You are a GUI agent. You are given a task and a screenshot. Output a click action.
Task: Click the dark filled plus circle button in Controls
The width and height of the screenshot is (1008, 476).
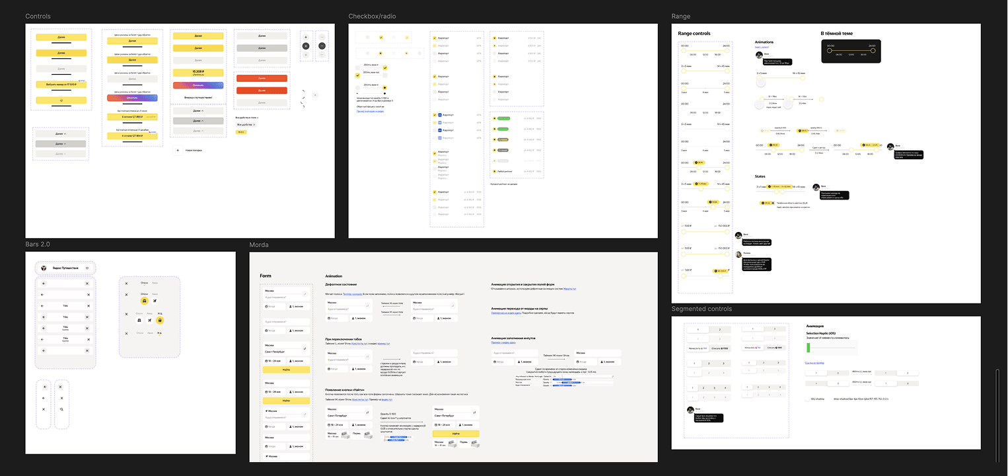click(306, 46)
